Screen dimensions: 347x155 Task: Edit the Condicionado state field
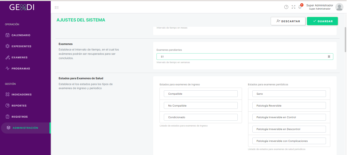(201, 117)
